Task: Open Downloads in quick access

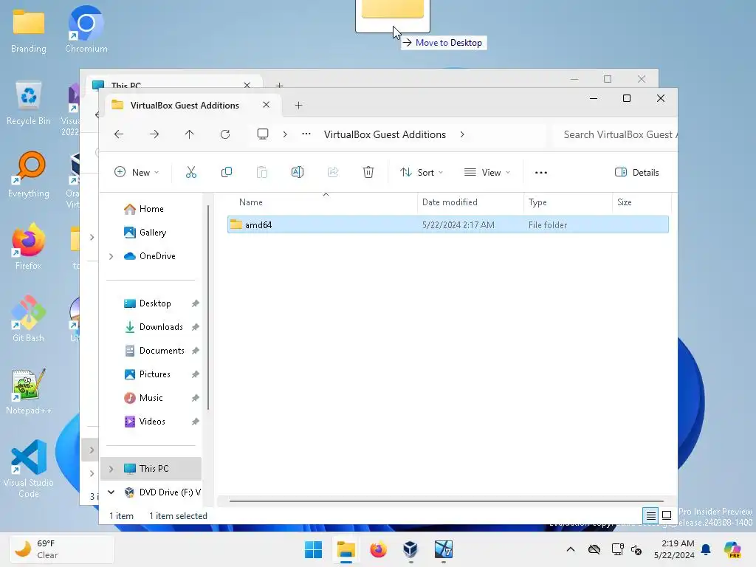Action: pos(155,327)
